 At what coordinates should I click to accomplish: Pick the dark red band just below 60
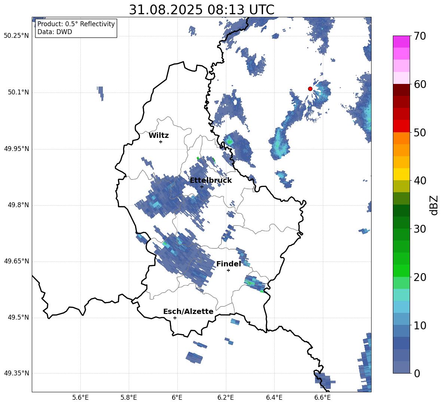coord(401,90)
